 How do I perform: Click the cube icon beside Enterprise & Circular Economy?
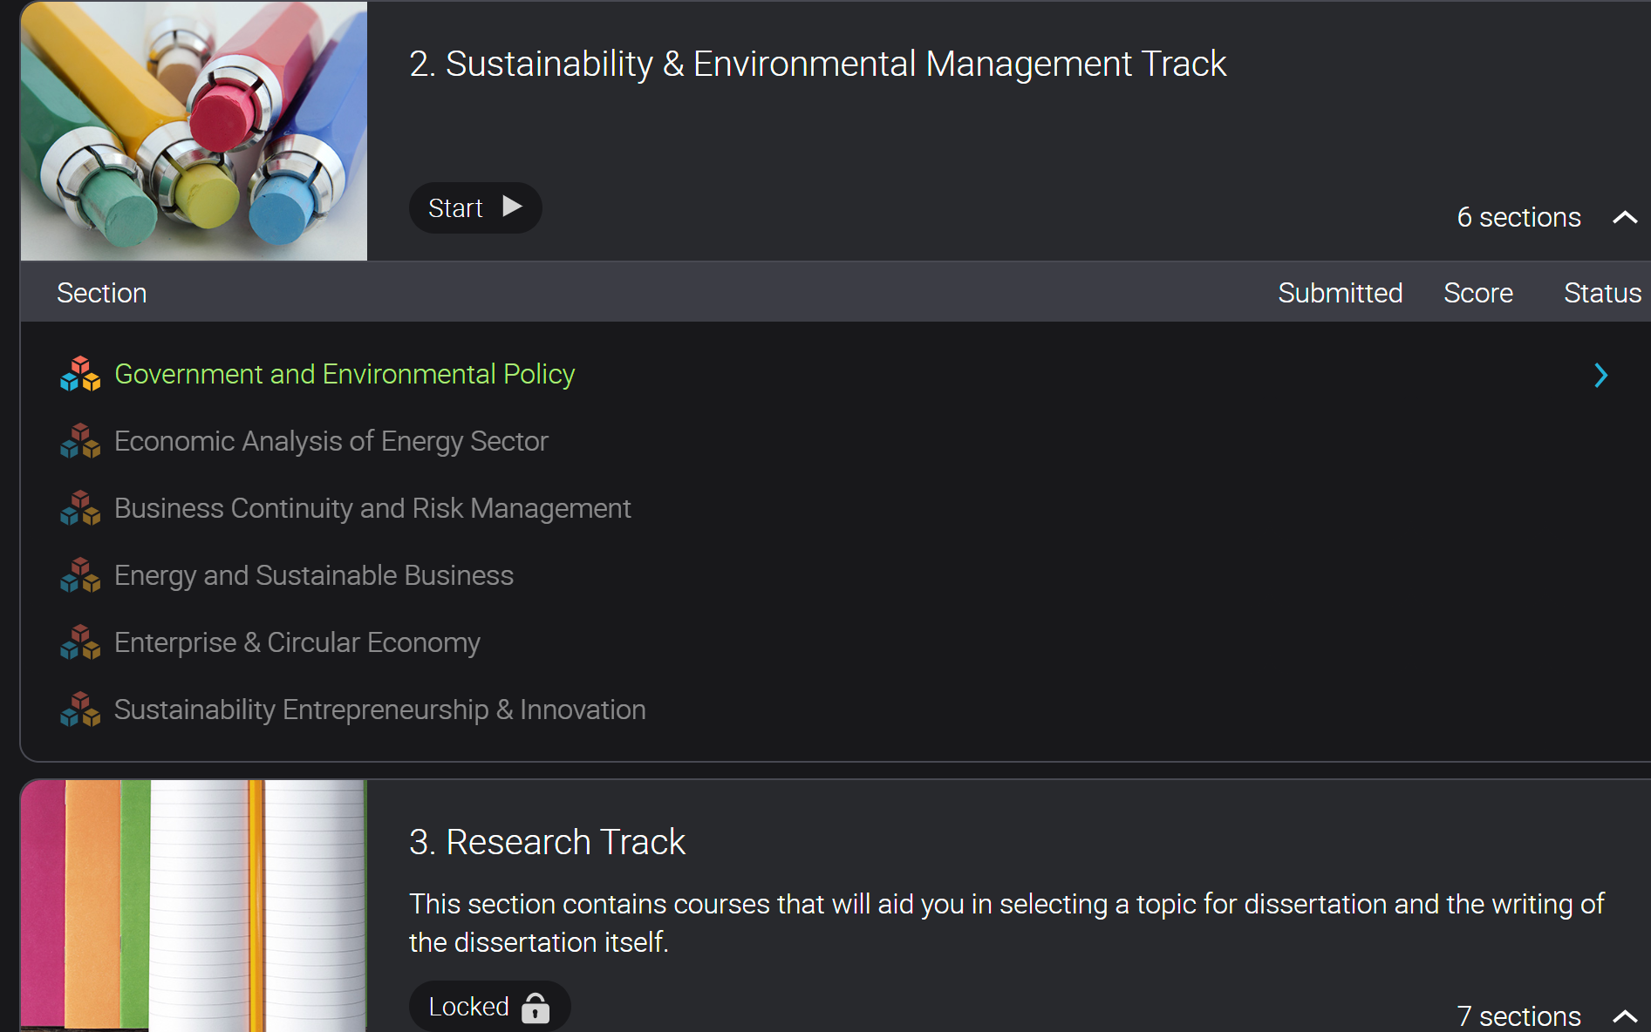80,642
